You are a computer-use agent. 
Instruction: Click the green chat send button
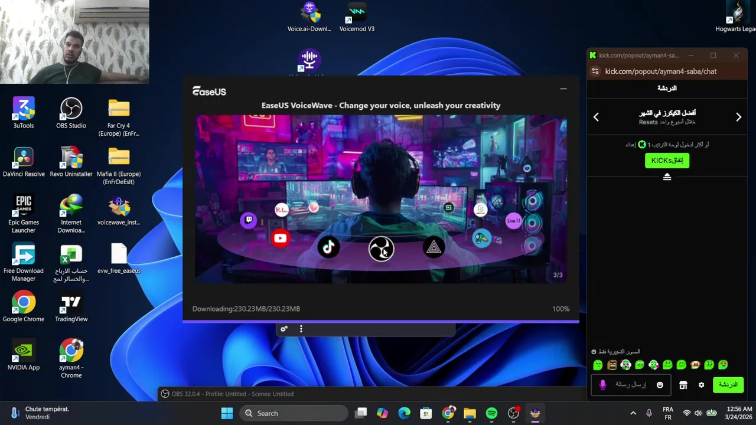click(x=727, y=385)
